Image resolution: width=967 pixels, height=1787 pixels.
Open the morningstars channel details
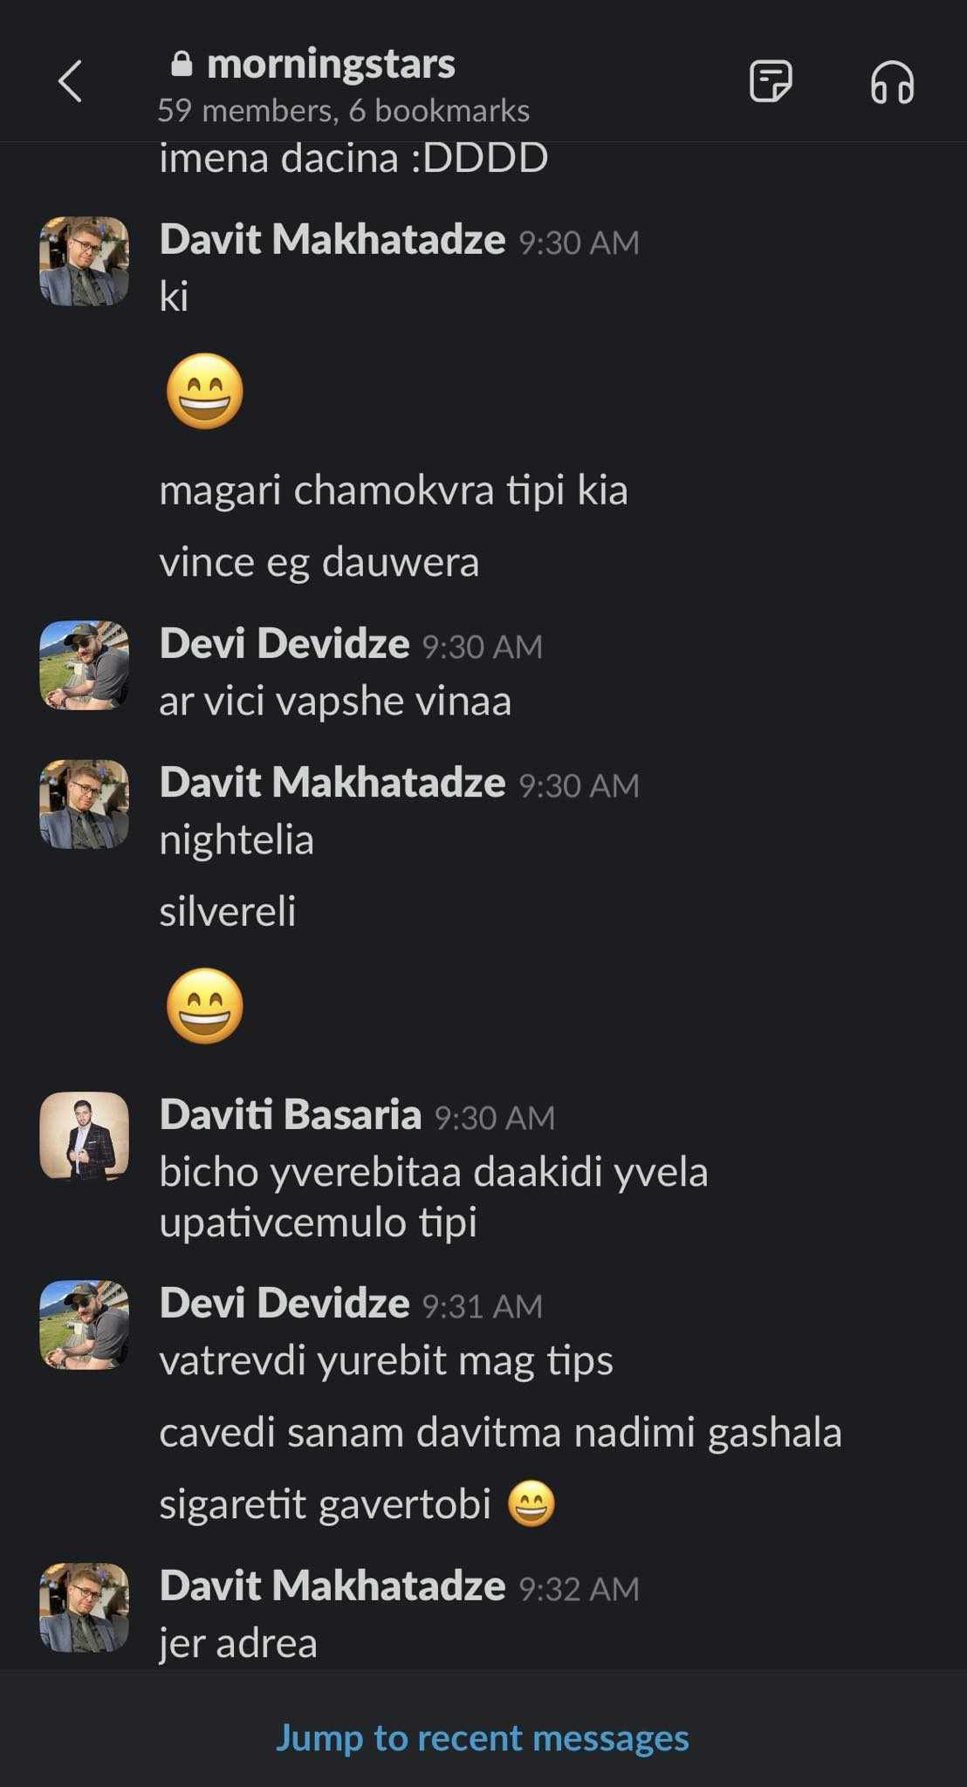coord(331,64)
